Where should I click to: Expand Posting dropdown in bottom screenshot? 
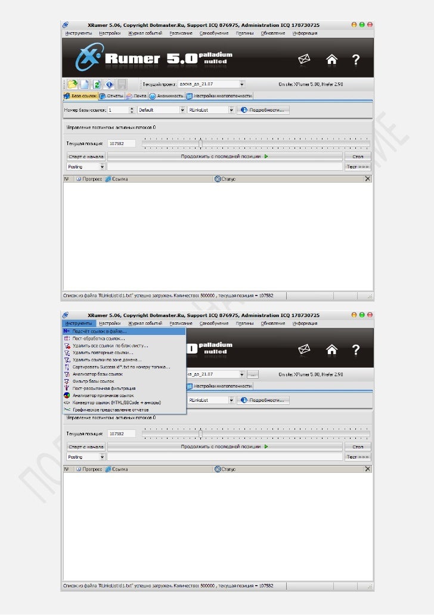pos(102,457)
